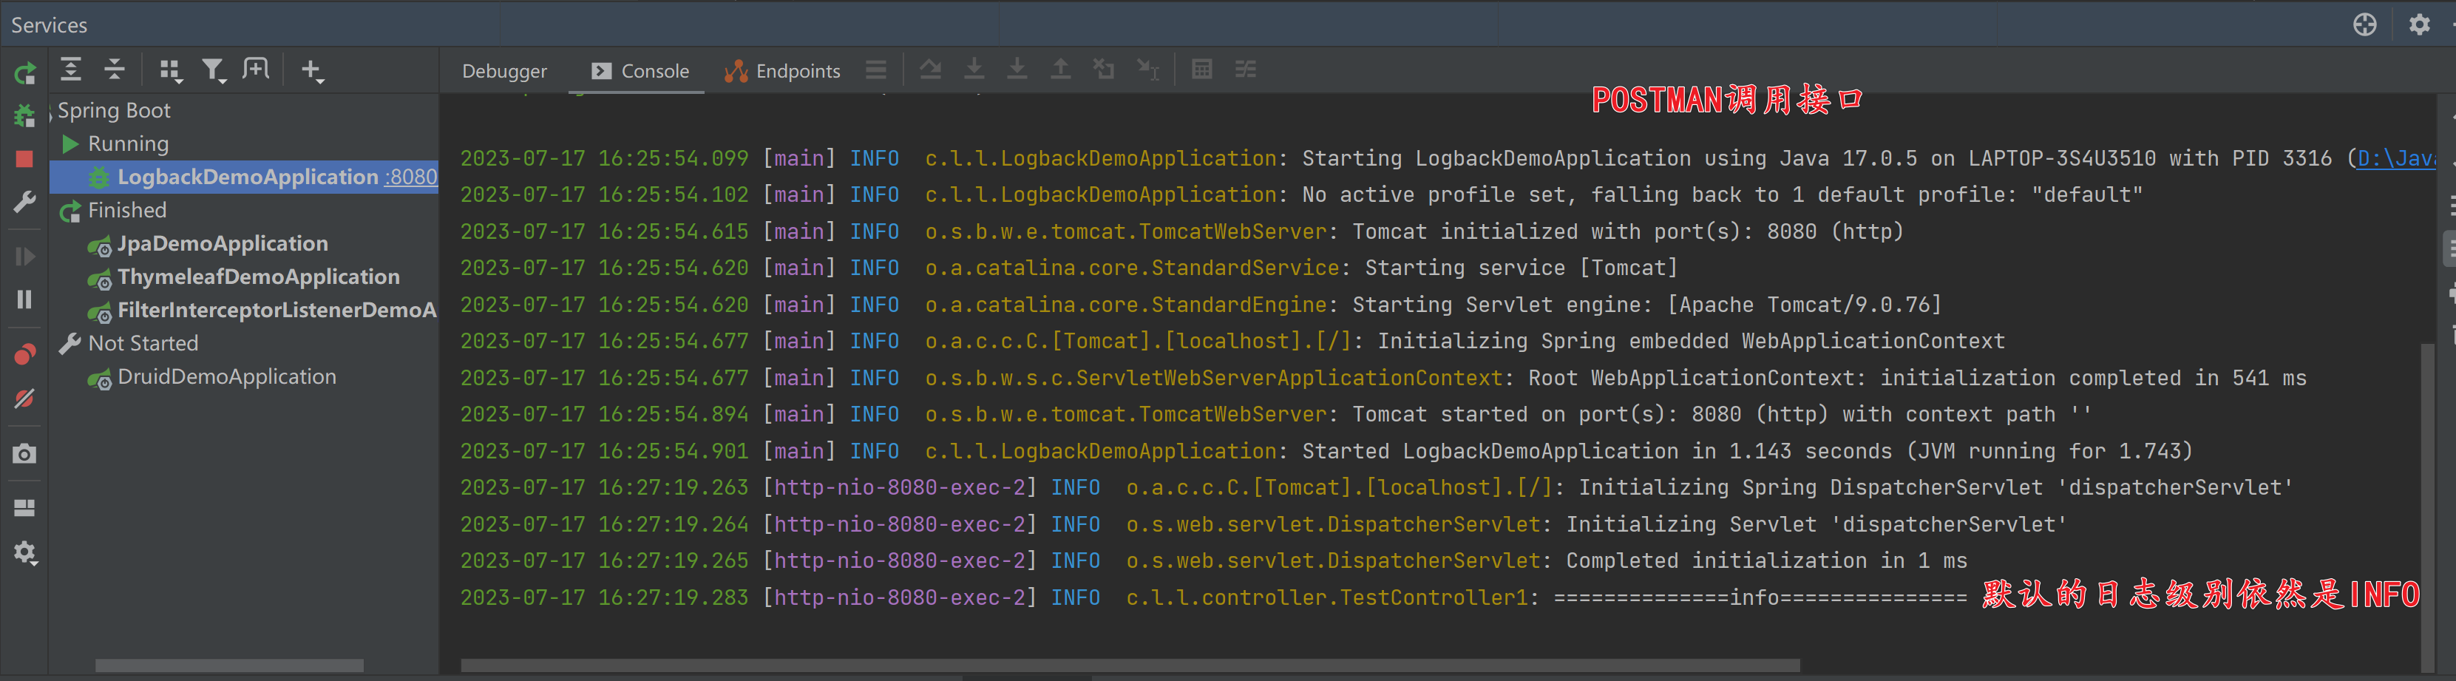Open the Group By dropdown icon
Viewport: 2456px width, 681px height.
pyautogui.click(x=171, y=70)
